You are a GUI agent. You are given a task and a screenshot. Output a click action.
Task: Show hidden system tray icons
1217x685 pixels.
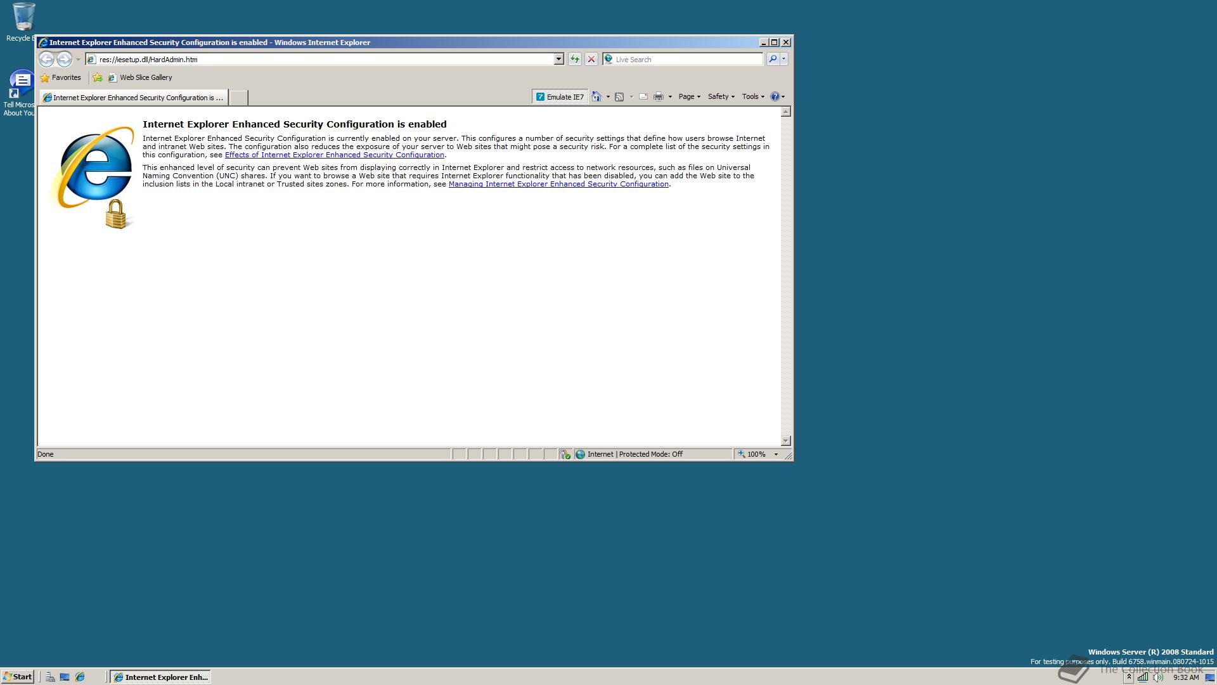(x=1129, y=677)
